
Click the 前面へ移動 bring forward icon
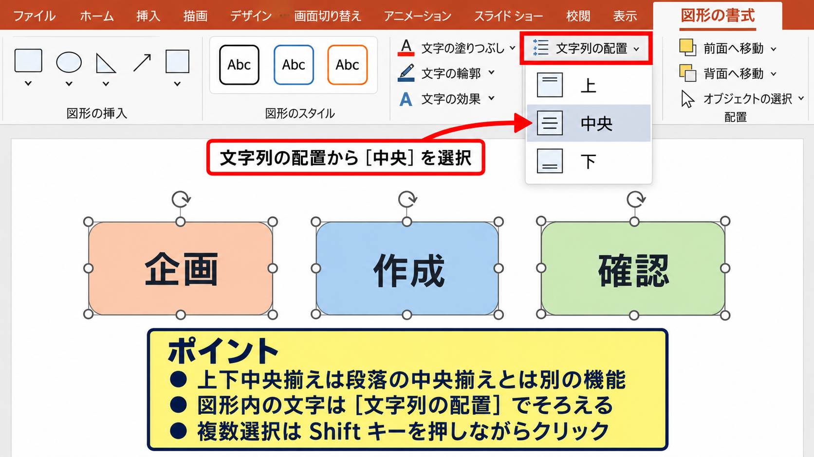coord(687,48)
